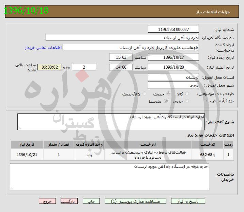Click the green date 1396/10/18 in header
This screenshot has height=212, width=244.
tap(26, 11)
